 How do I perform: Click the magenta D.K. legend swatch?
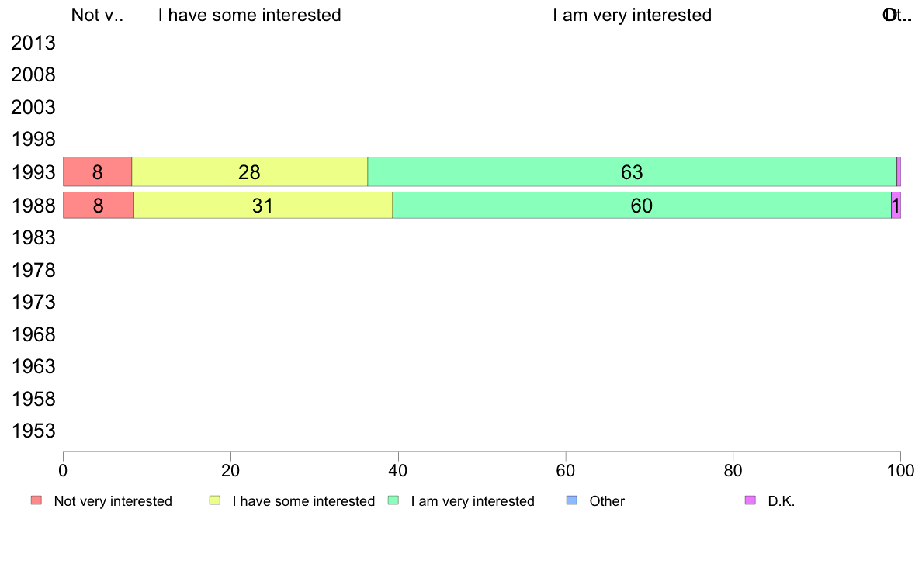(750, 500)
